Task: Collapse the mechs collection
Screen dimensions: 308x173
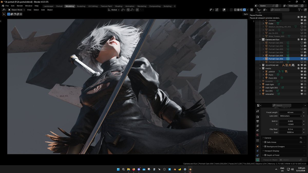Action: point(260,68)
